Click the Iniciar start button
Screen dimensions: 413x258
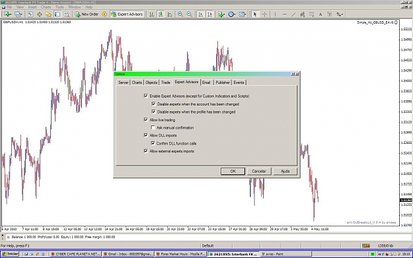(10, 254)
